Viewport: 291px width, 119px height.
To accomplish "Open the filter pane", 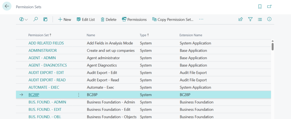I will pos(250,19).
